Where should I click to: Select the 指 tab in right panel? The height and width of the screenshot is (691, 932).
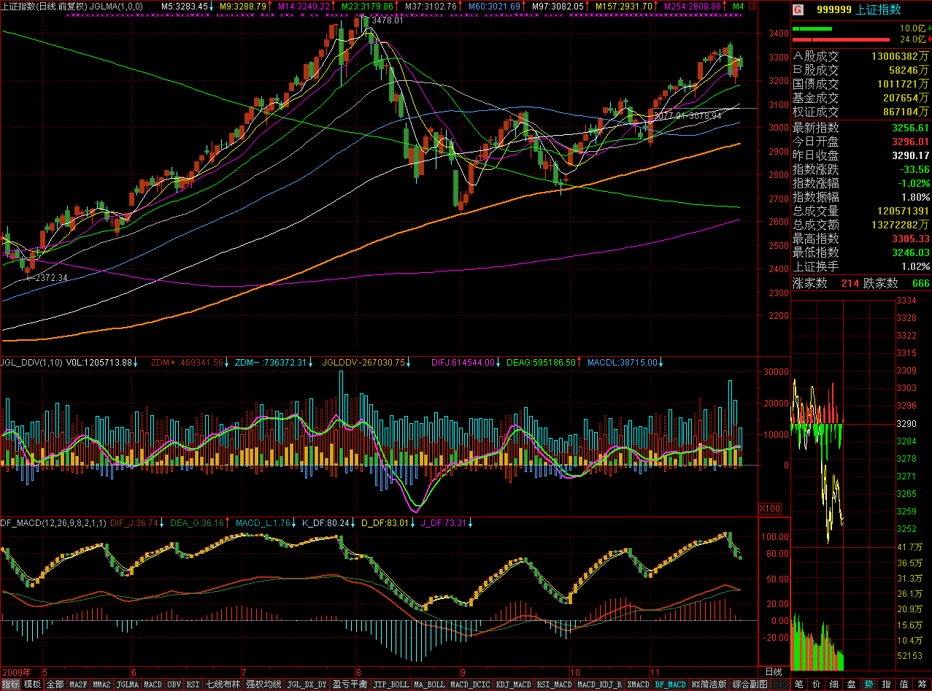[887, 684]
